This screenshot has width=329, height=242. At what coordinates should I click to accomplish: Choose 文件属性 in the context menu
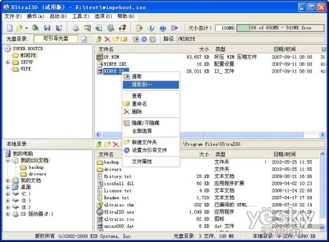[151, 162]
